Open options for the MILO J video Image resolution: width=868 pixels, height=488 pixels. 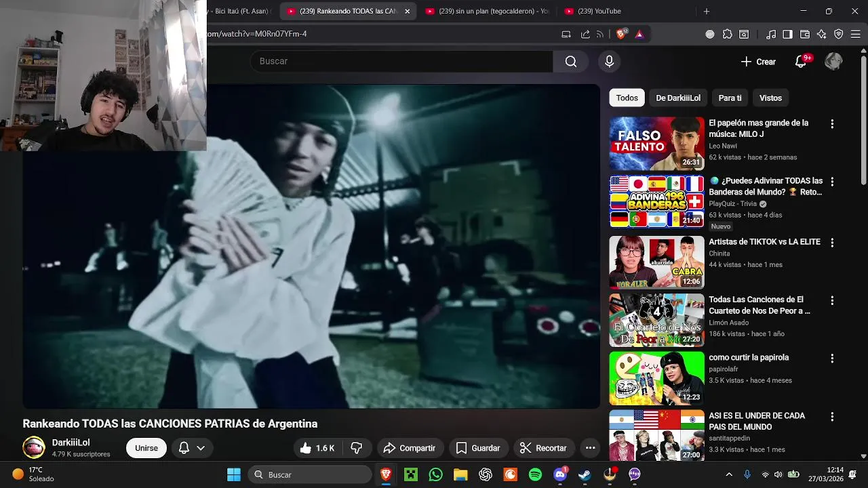(832, 124)
